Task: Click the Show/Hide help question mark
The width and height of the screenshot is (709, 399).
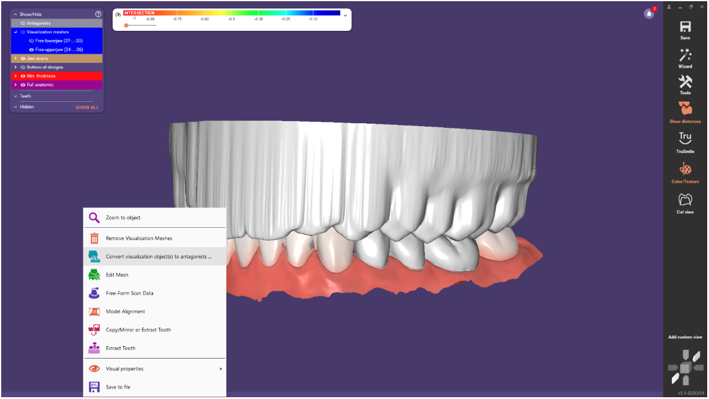Action: pyautogui.click(x=98, y=14)
